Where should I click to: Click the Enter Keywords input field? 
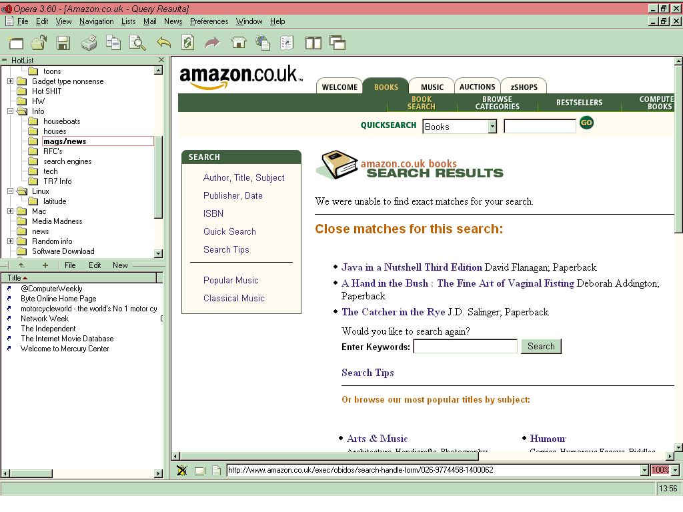coord(465,347)
